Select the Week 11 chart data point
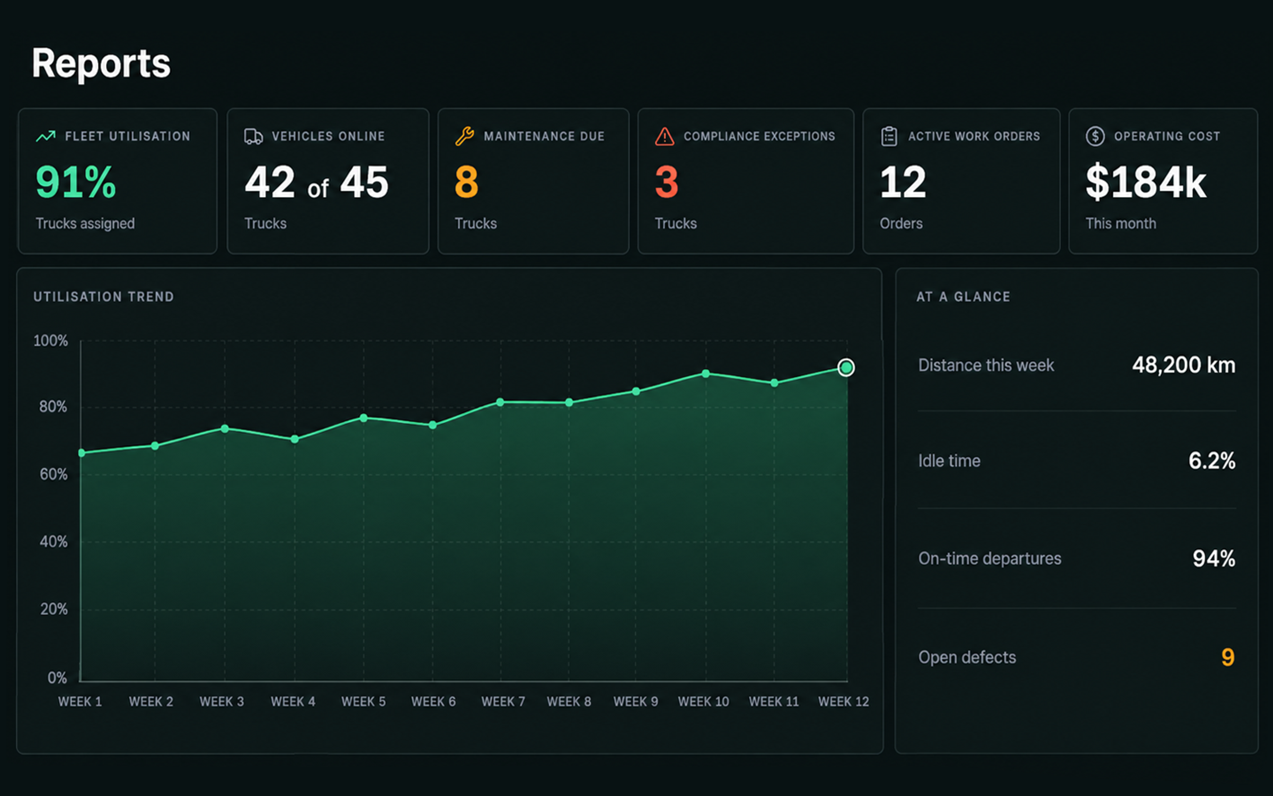The height and width of the screenshot is (796, 1273). 774,383
